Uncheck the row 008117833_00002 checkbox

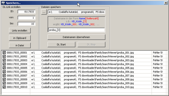click(x=4, y=56)
